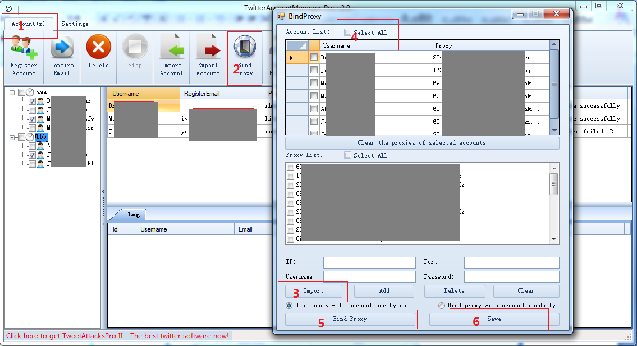
Task: Toggle the checkbox for group aaa
Action: tap(21, 92)
